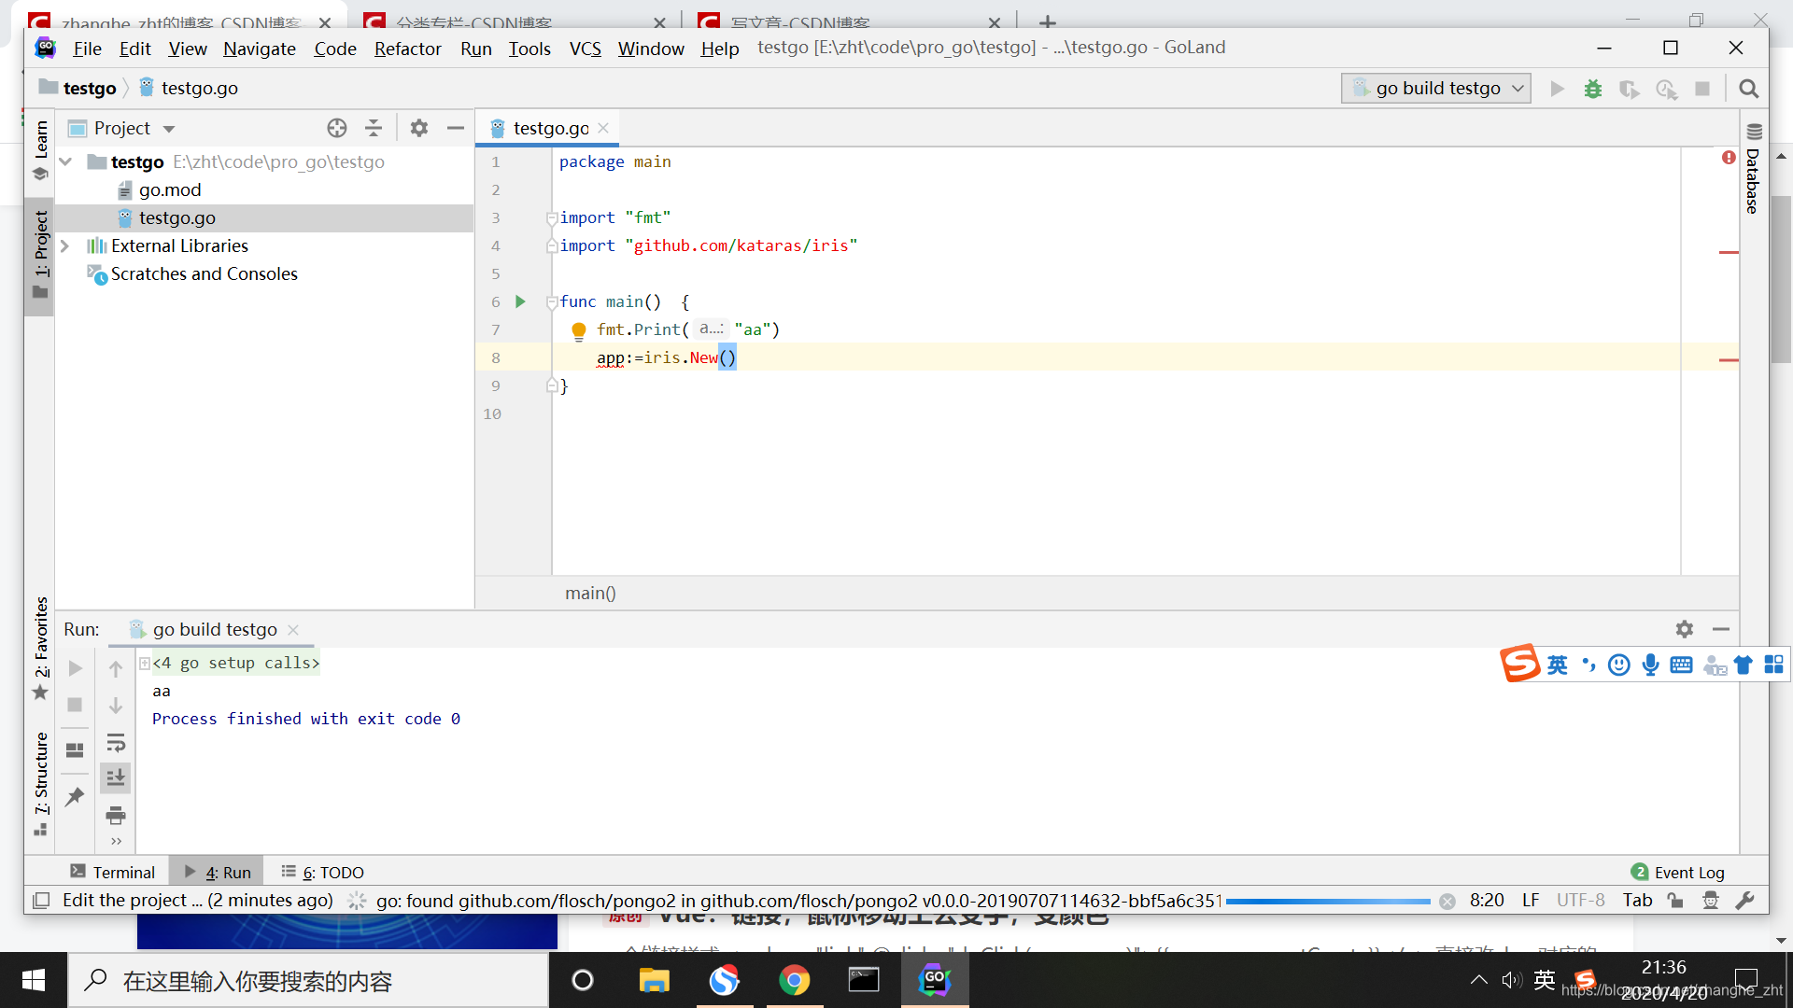The image size is (1793, 1008).
Task: Toggle scroll to end in Run console
Action: click(x=116, y=777)
